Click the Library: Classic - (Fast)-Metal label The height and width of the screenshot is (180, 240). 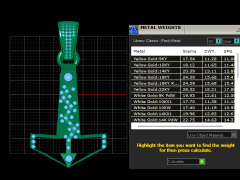coord(157,41)
